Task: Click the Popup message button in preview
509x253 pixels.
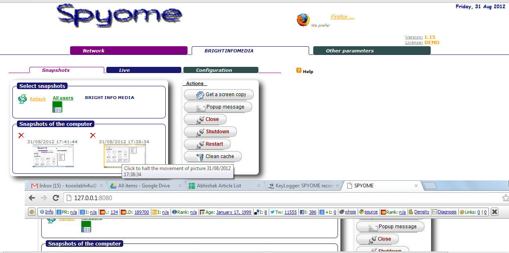Action: [390, 227]
